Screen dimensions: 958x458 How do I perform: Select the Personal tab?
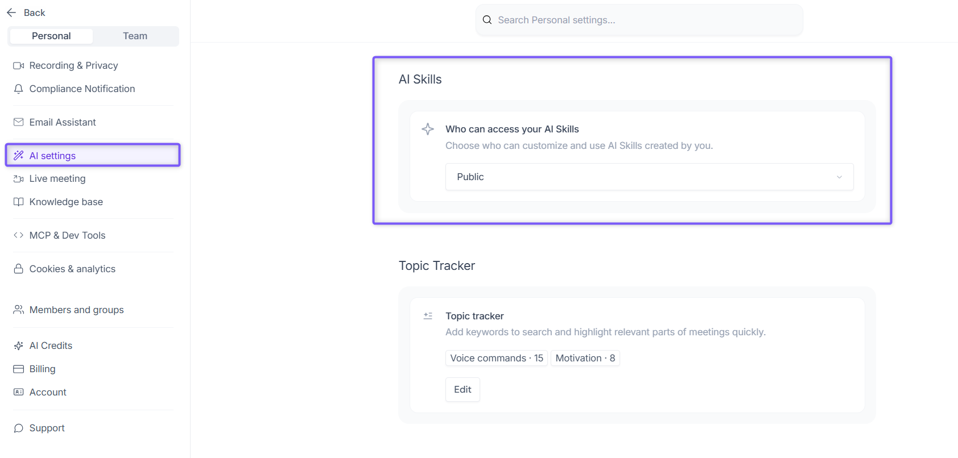tap(51, 36)
